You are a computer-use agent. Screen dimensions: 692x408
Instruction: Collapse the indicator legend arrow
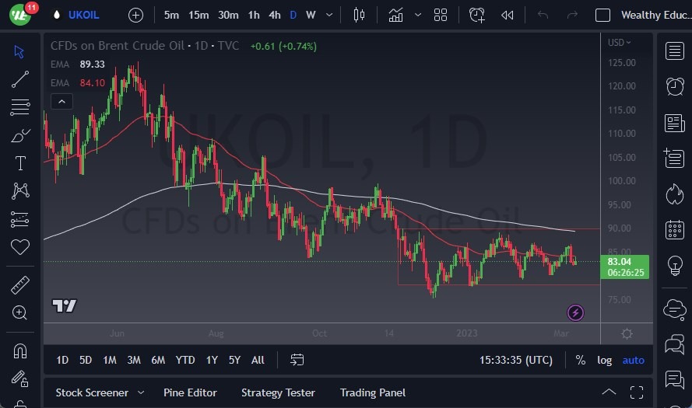[61, 101]
